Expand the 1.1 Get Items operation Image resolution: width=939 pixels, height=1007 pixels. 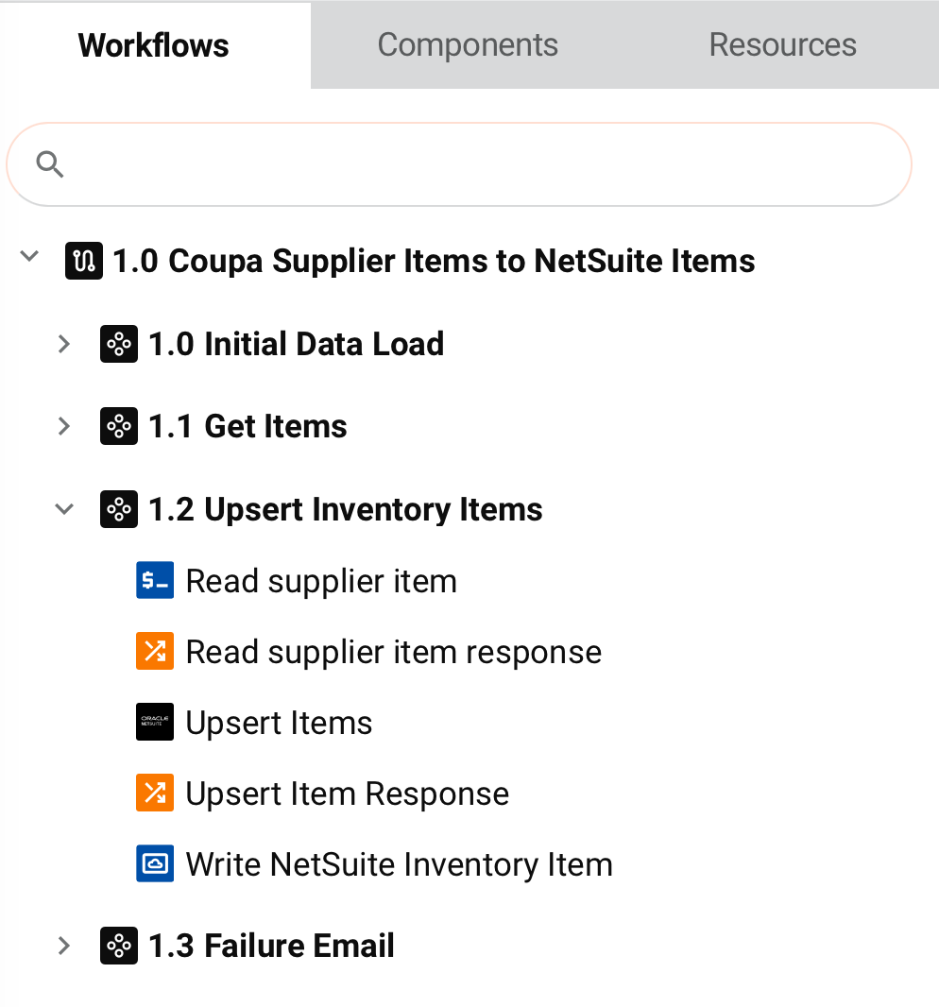(64, 427)
